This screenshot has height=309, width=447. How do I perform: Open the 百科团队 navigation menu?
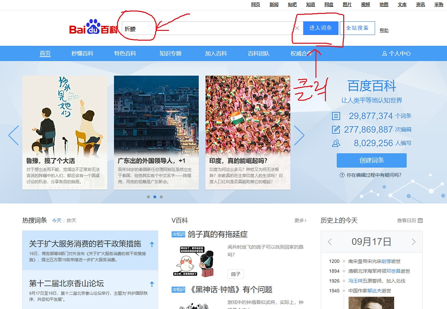(259, 53)
